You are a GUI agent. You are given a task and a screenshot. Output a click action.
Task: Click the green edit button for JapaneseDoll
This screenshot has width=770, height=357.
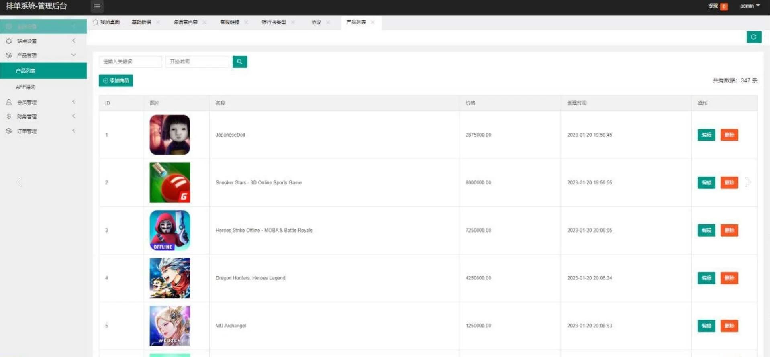coord(706,135)
